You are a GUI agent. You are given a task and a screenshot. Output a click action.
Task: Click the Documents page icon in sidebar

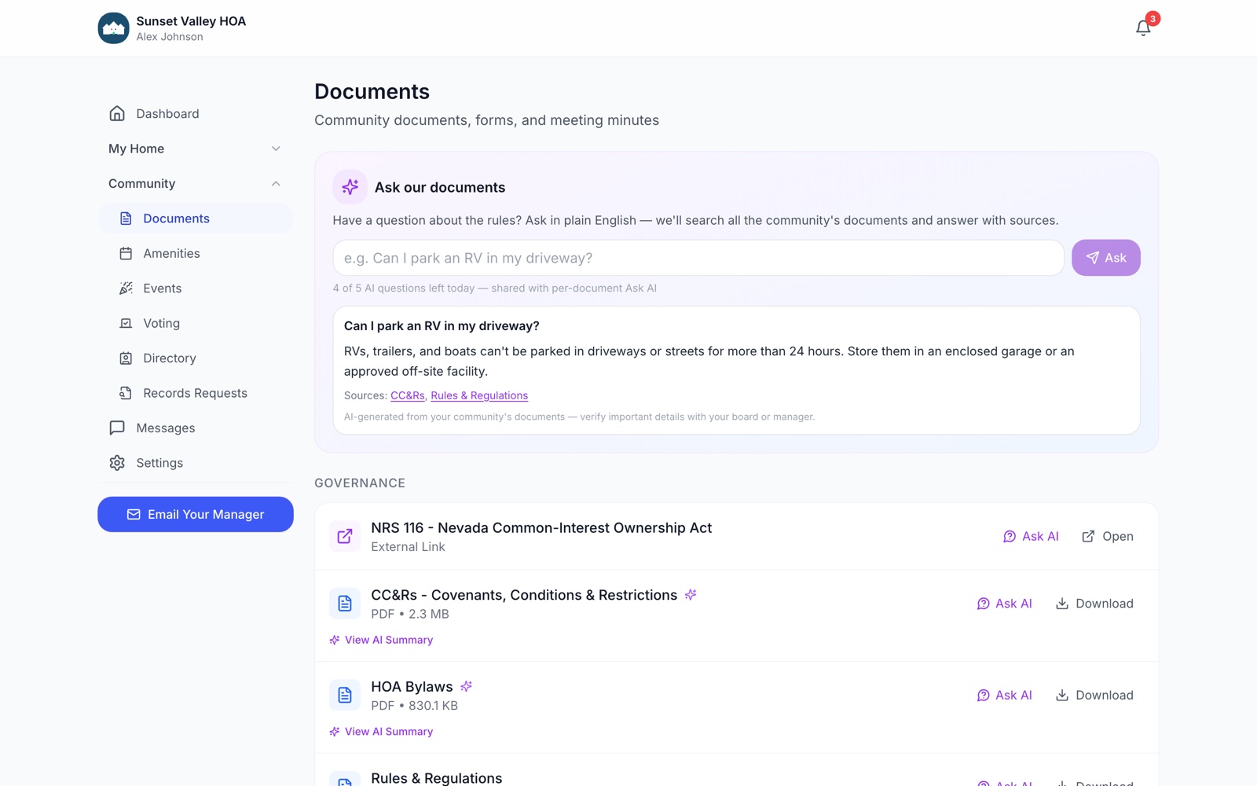tap(126, 219)
